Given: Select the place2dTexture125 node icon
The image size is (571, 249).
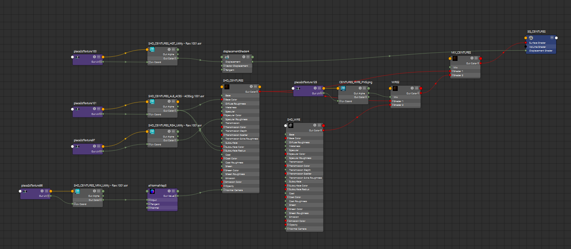Looking at the screenshot, I should point(298,89).
